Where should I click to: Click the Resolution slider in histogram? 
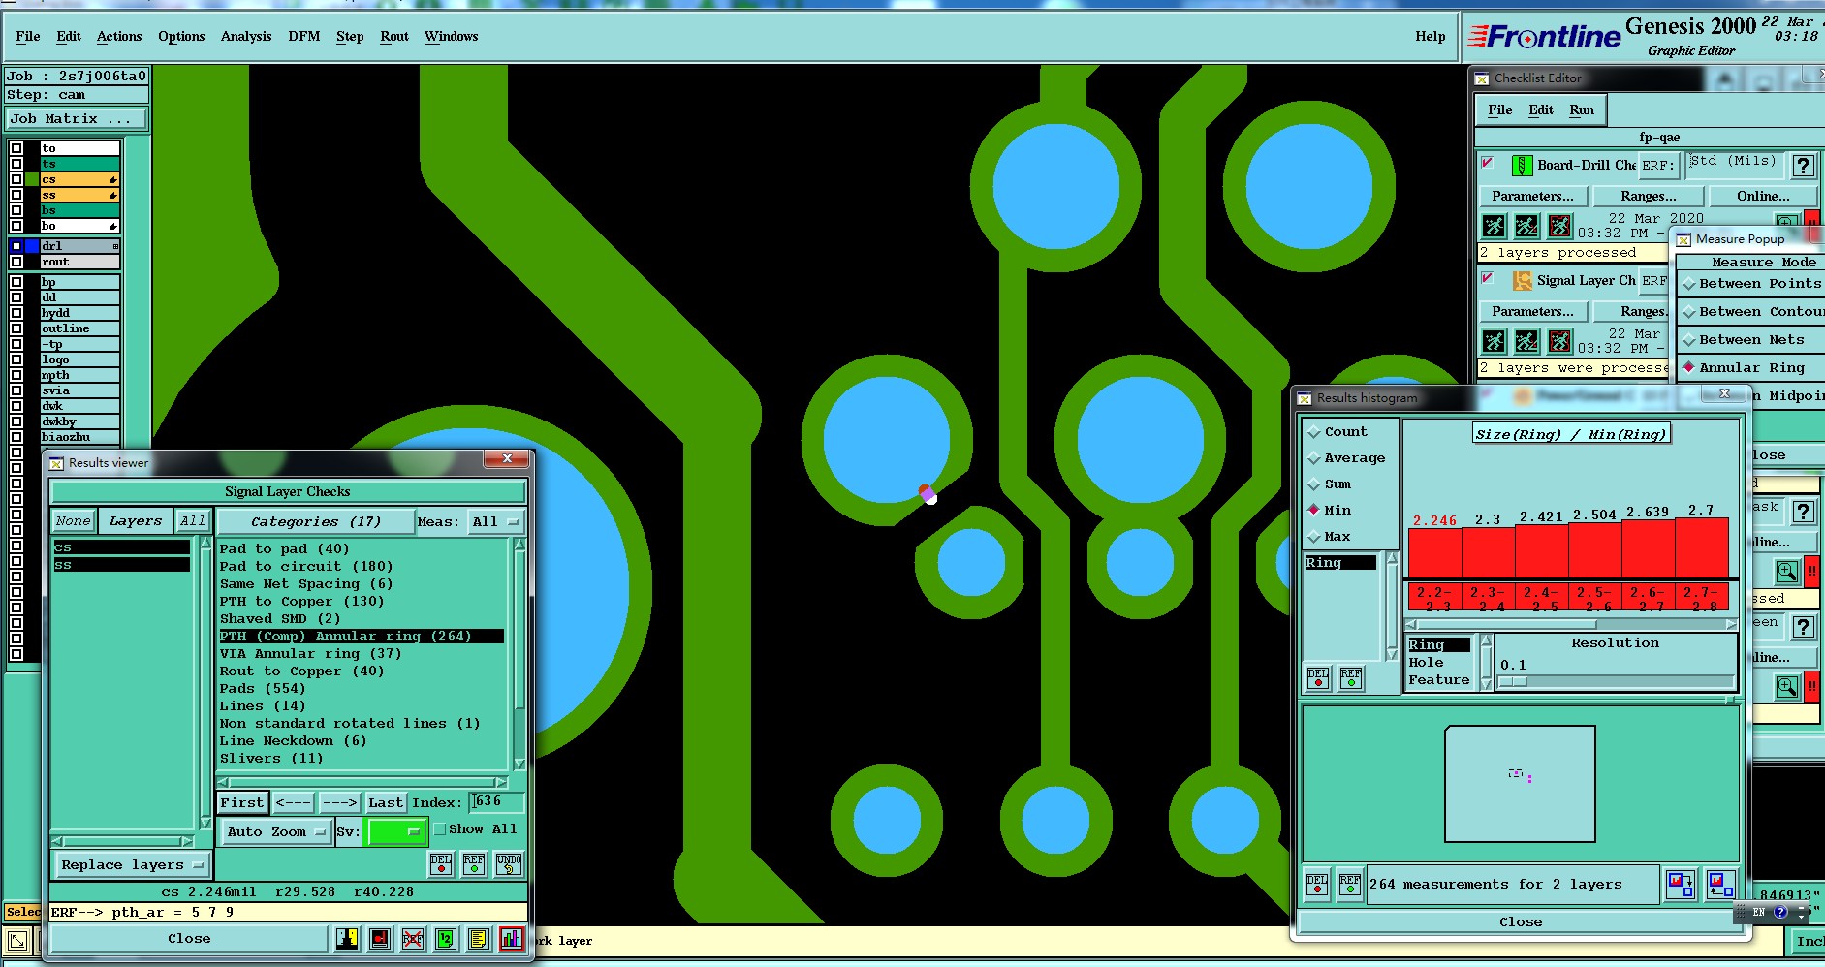[1616, 682]
